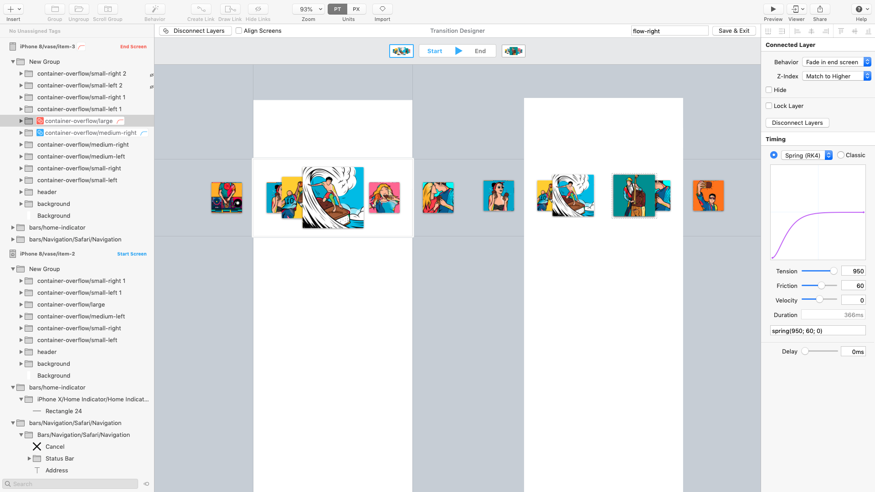
Task: Click the Disconnect Layers button in top bar
Action: click(x=196, y=31)
